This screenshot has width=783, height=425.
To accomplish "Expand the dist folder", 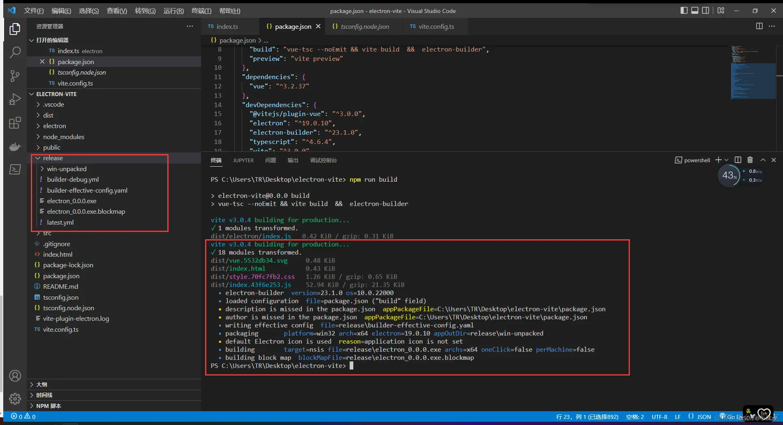I will click(x=38, y=116).
